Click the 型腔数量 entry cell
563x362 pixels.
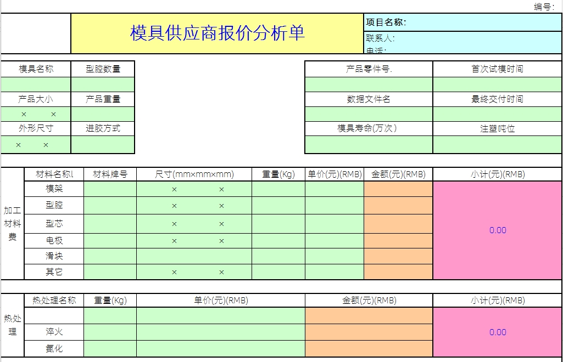pyautogui.click(x=103, y=84)
